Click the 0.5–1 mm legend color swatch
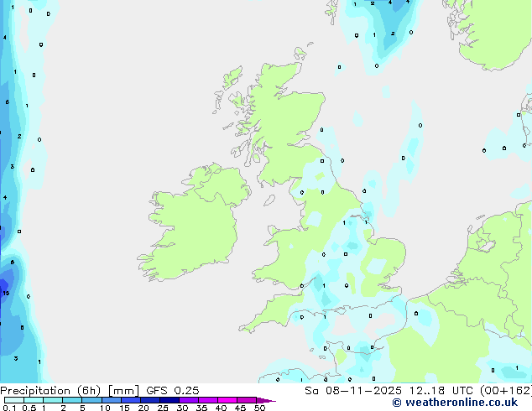The width and height of the screenshot is (532, 411). pyautogui.click(x=34, y=400)
